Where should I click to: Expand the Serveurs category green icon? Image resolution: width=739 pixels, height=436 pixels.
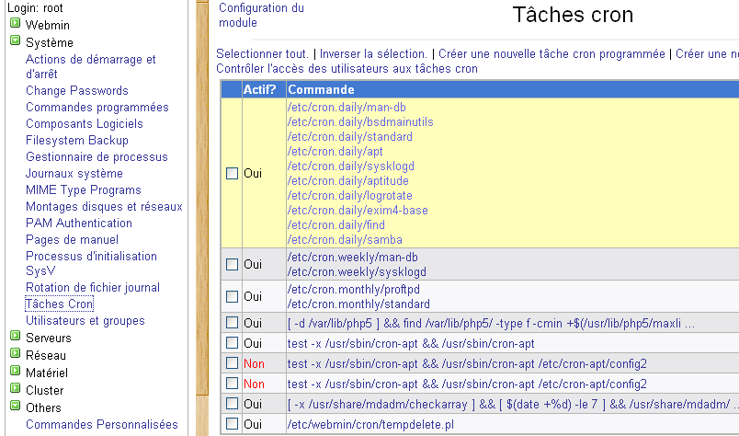16,338
